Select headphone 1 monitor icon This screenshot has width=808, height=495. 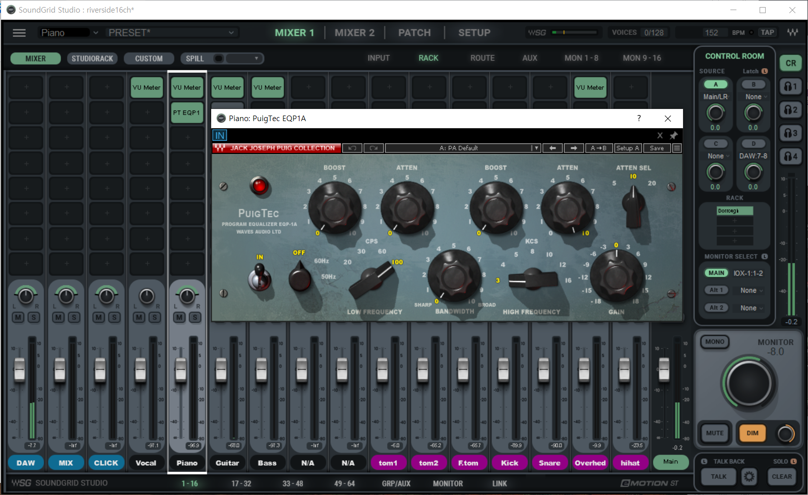point(791,87)
